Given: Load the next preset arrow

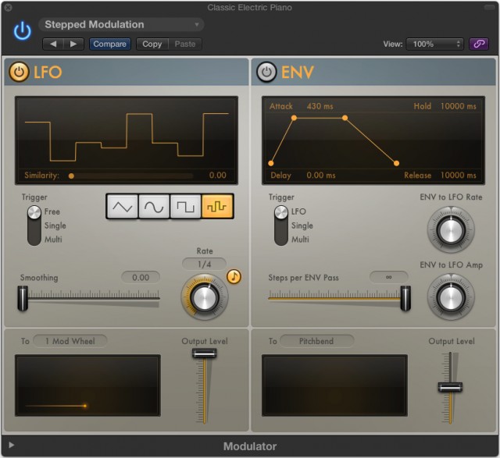Looking at the screenshot, I should [73, 44].
